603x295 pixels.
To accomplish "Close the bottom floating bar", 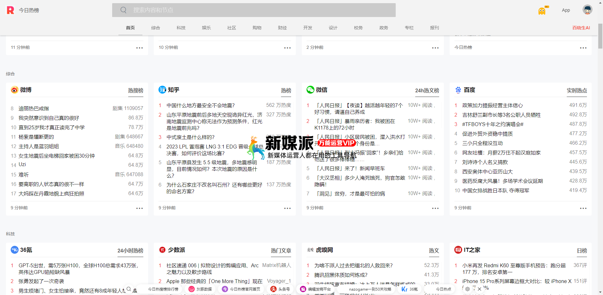I will coord(480,289).
